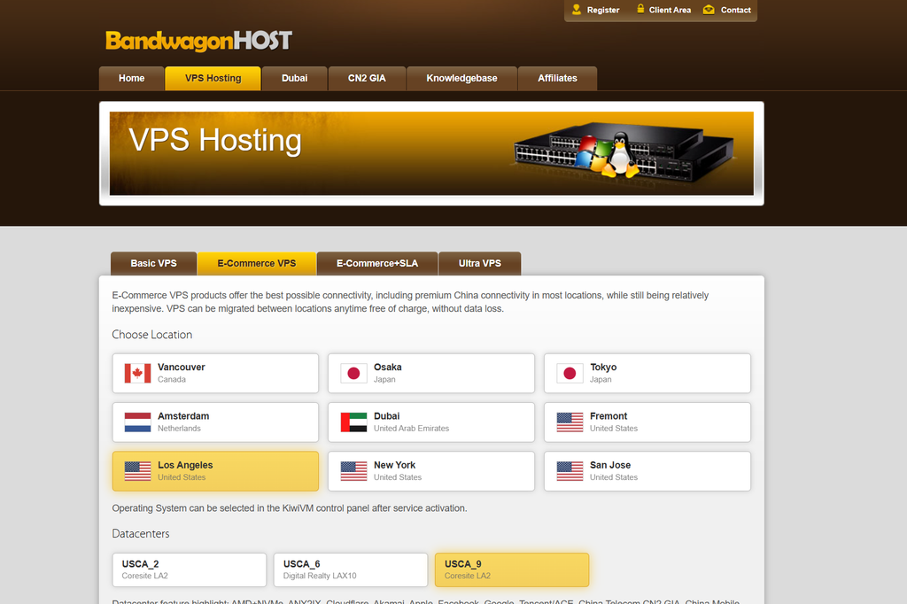Click the Contact envelope icon

point(709,9)
